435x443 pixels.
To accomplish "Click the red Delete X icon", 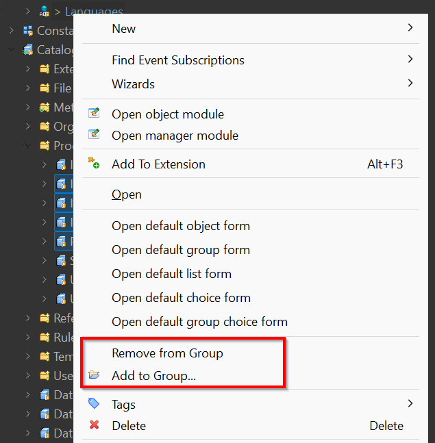I will coord(94,425).
